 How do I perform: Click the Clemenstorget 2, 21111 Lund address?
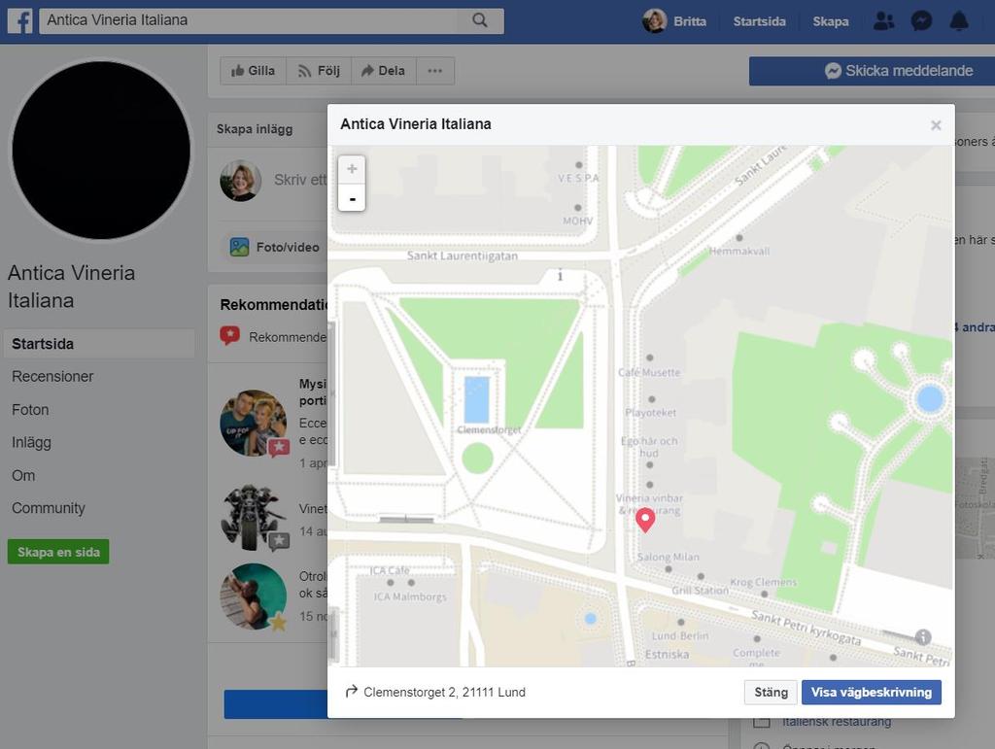(444, 692)
